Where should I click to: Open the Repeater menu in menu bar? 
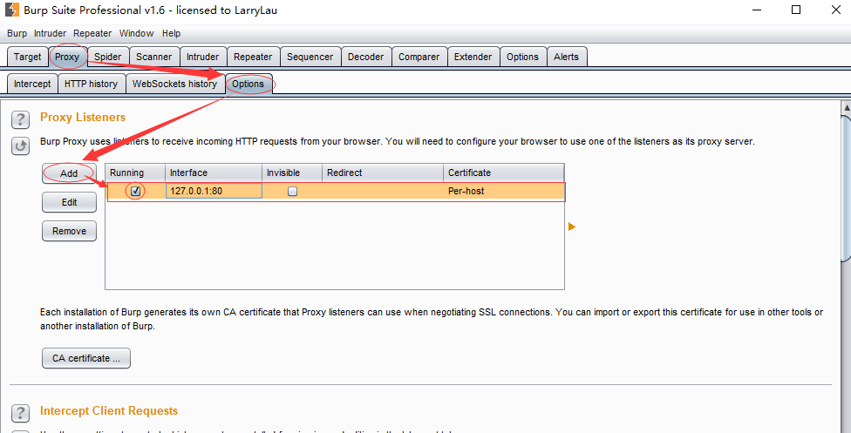point(92,33)
